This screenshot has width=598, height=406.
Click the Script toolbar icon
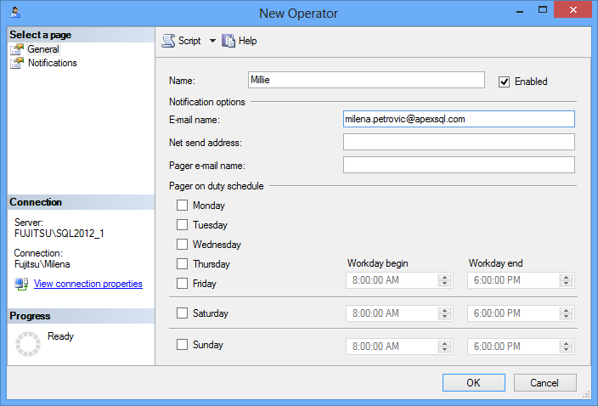pyautogui.click(x=168, y=41)
